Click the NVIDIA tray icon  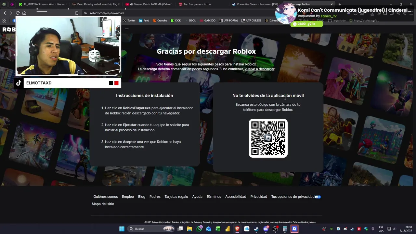331,229
